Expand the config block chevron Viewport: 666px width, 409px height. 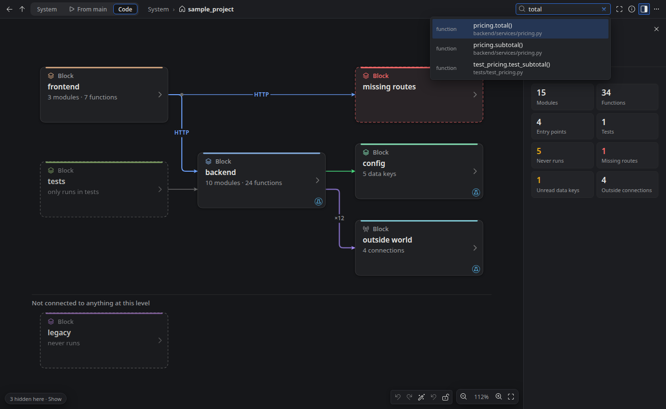click(475, 171)
